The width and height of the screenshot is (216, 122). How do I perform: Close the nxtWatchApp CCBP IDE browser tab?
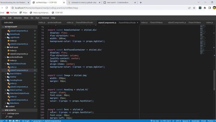point(64,2)
